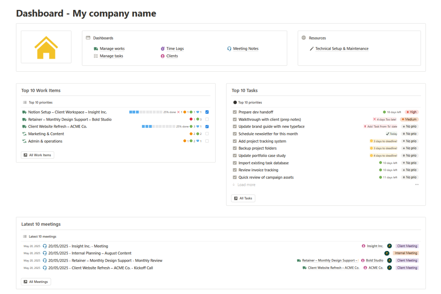Click the Client Website Refresh progress bar
Image resolution: width=441 pixels, height=294 pixels.
[158, 126]
